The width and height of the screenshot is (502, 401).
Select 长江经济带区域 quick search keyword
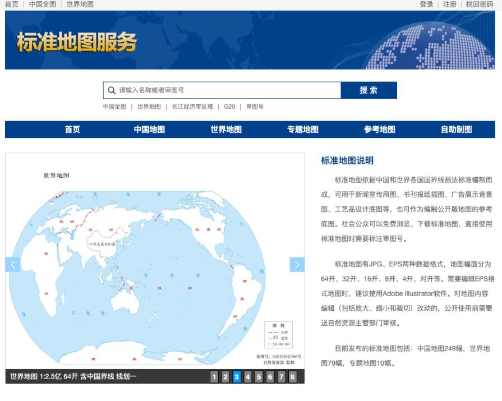click(192, 107)
